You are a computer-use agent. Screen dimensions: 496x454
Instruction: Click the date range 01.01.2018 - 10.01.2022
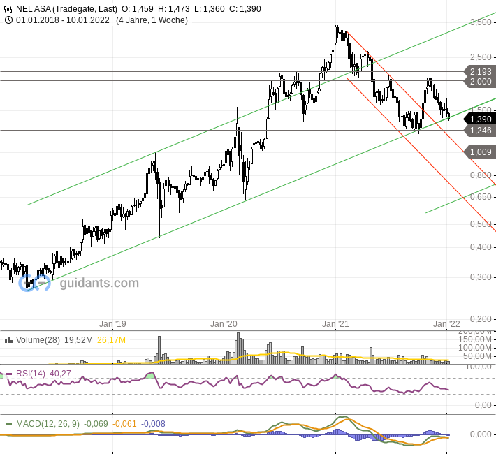tap(63, 20)
